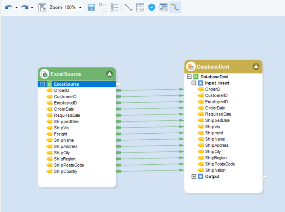The image size is (285, 212).
Task: Select the ShipNation field in DatabaseDest
Action: coord(215,170)
